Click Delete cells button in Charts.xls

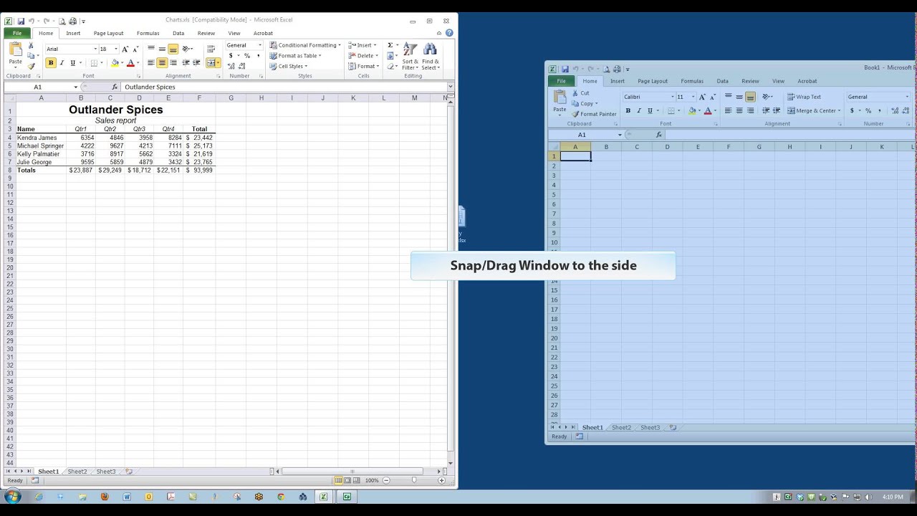[363, 56]
